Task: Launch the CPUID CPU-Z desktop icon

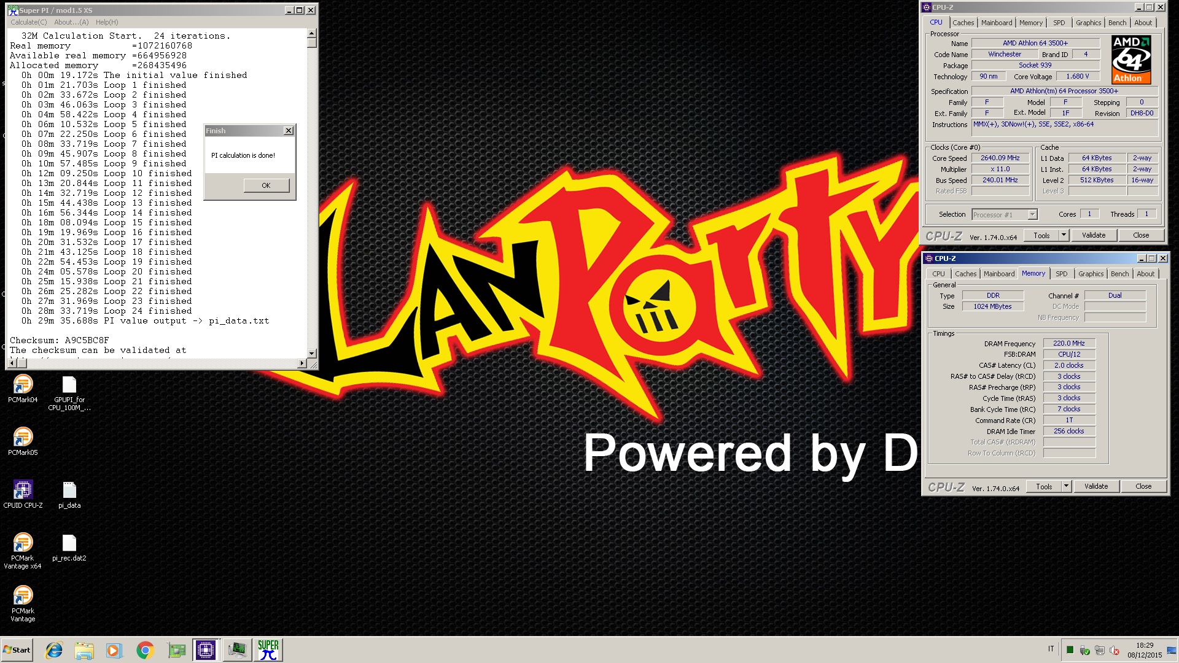Action: click(x=23, y=494)
